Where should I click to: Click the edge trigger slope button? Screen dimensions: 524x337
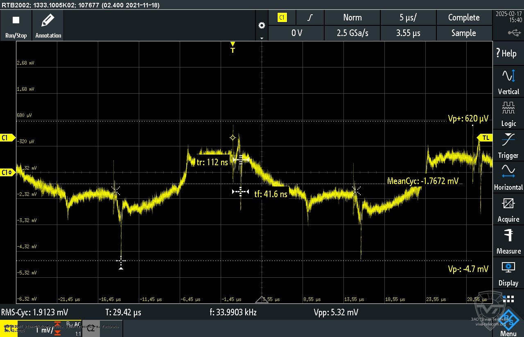(x=310, y=17)
